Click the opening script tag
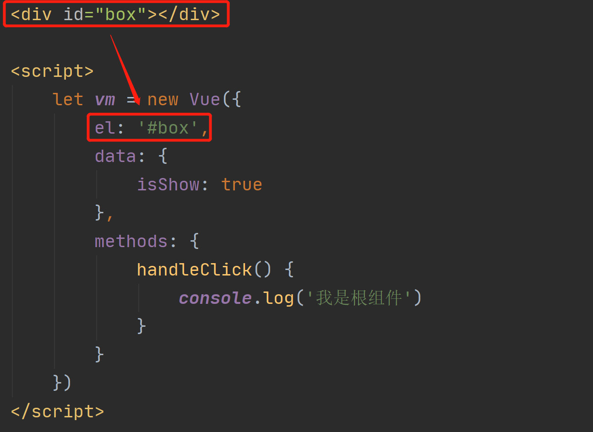Viewport: 593px width, 432px height. pyautogui.click(x=52, y=71)
